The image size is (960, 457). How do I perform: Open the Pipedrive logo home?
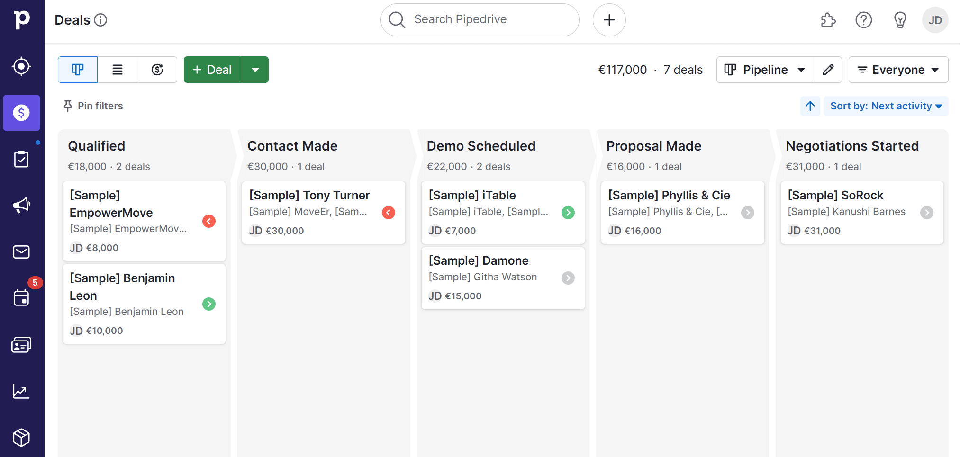click(22, 20)
